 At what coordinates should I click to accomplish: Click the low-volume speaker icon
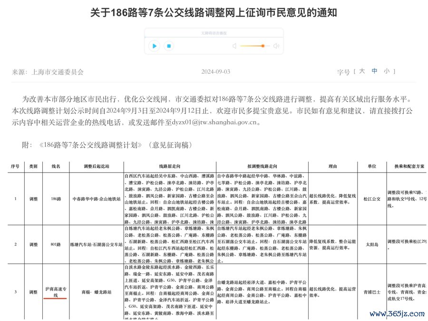point(234,46)
